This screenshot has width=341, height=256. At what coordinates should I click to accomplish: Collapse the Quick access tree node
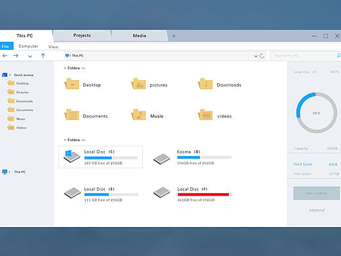[10, 75]
